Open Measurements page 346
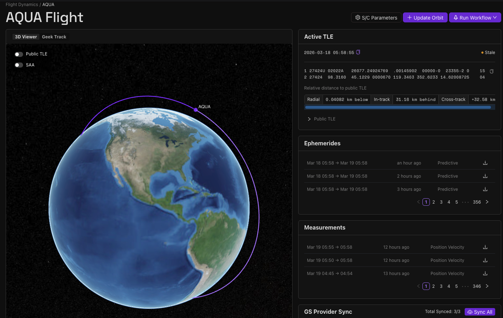The image size is (503, 318). 477,286
